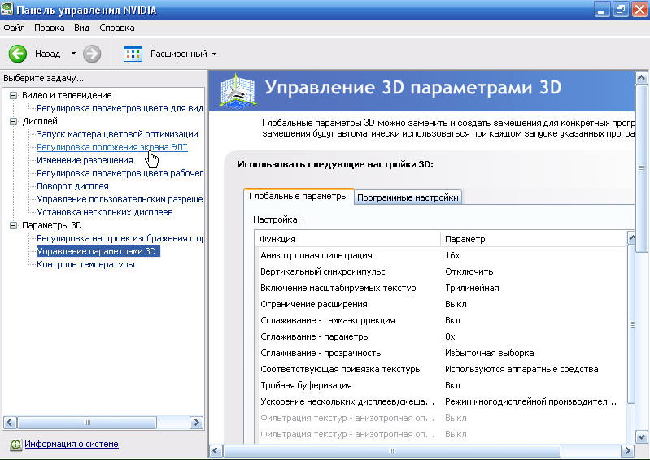Select Ускорение нескольких дисплеев row

point(442,401)
